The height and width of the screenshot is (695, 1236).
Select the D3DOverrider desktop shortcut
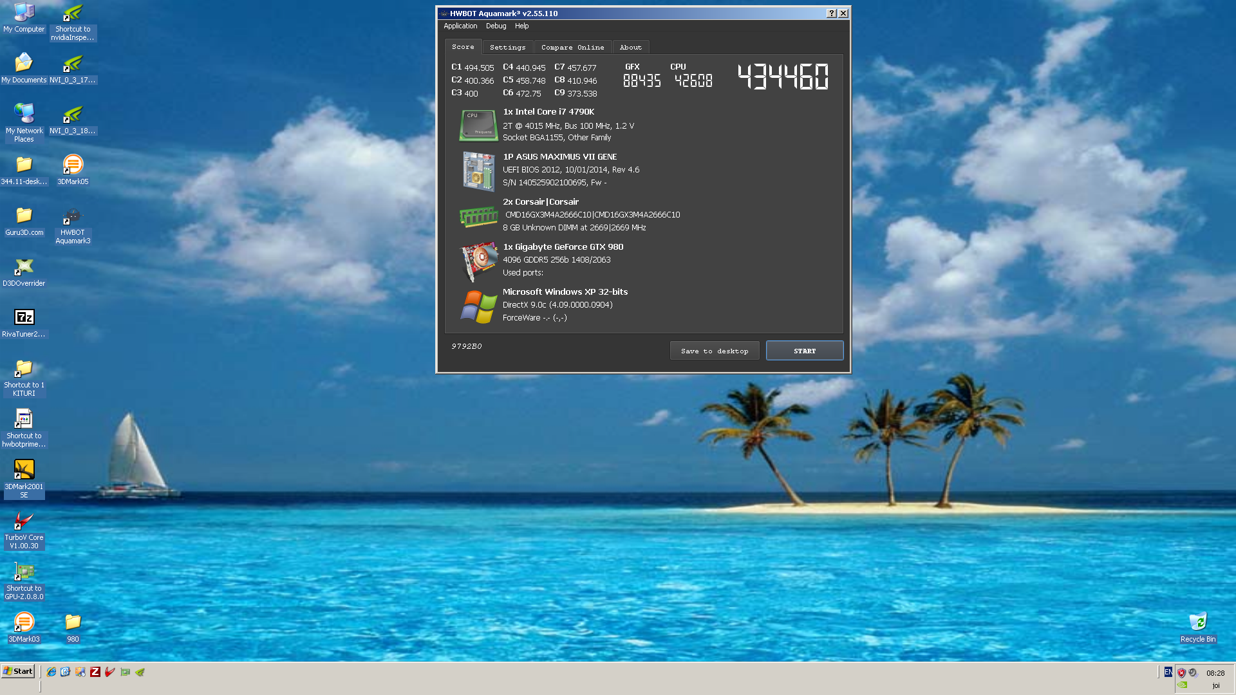(24, 272)
